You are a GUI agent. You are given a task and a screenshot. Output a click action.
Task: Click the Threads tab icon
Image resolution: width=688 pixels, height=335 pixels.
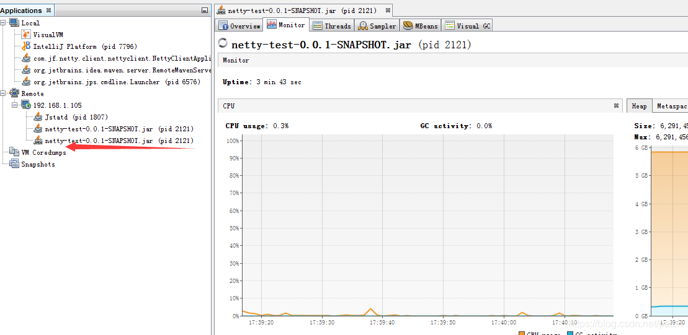pyautogui.click(x=317, y=26)
